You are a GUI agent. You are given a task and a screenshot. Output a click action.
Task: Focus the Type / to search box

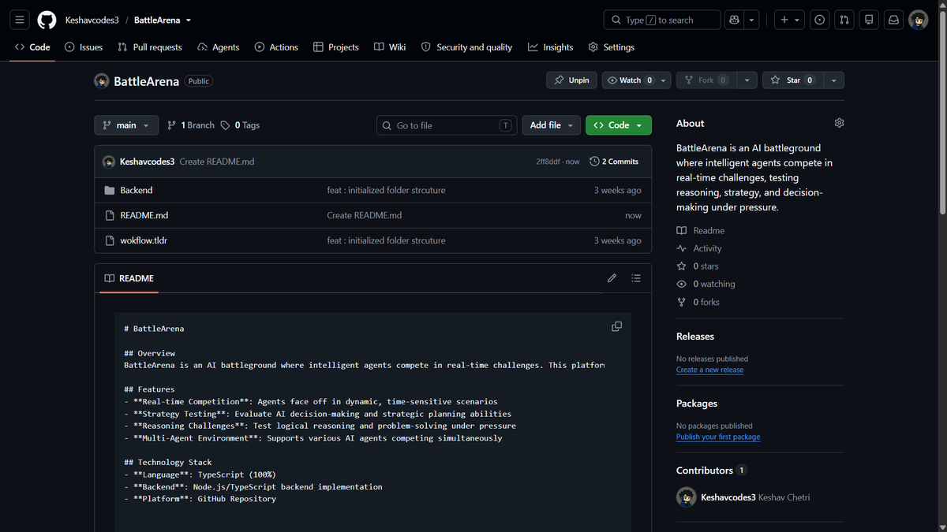coord(662,20)
